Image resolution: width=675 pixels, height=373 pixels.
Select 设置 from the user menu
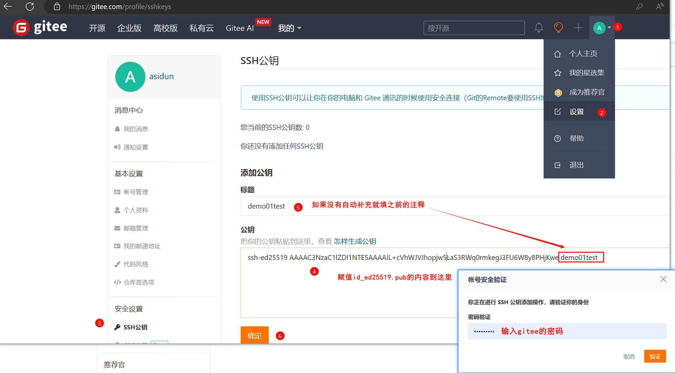576,112
